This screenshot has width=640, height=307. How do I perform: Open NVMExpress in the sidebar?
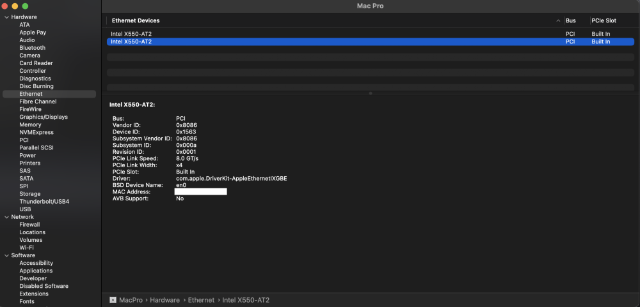click(x=36, y=132)
